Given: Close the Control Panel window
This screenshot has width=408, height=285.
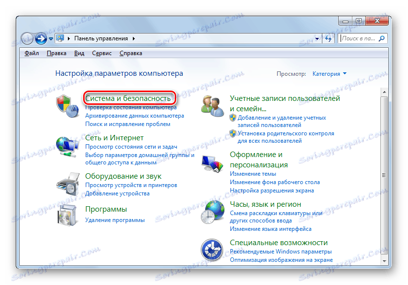Looking at the screenshot, I should pyautogui.click(x=377, y=21).
